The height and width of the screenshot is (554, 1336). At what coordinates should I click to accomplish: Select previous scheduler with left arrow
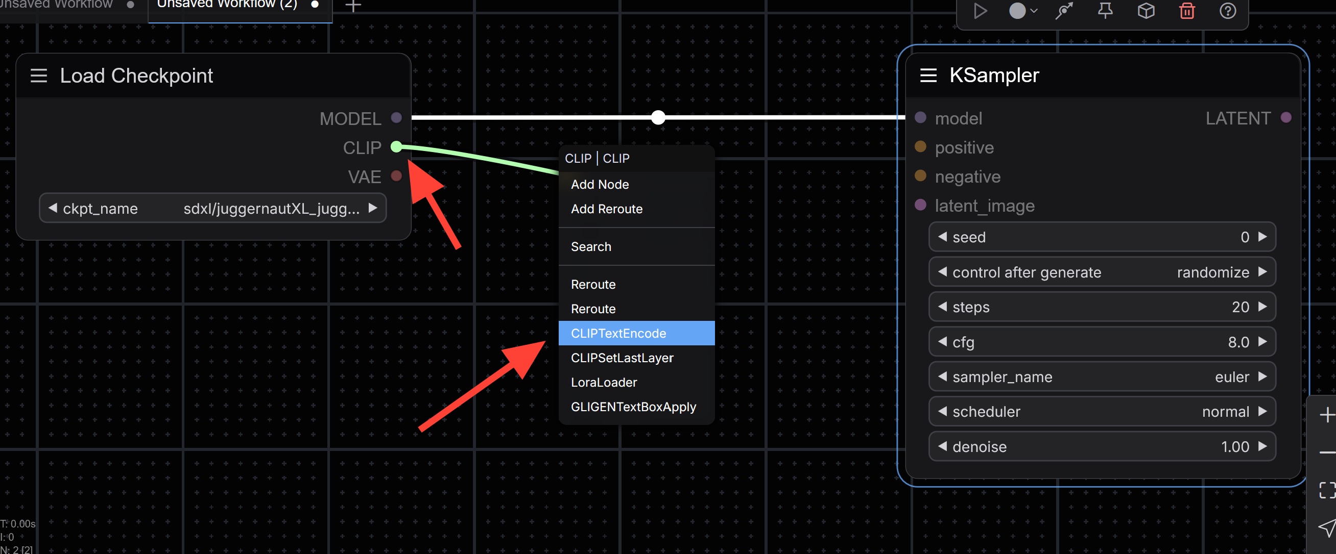click(x=942, y=411)
